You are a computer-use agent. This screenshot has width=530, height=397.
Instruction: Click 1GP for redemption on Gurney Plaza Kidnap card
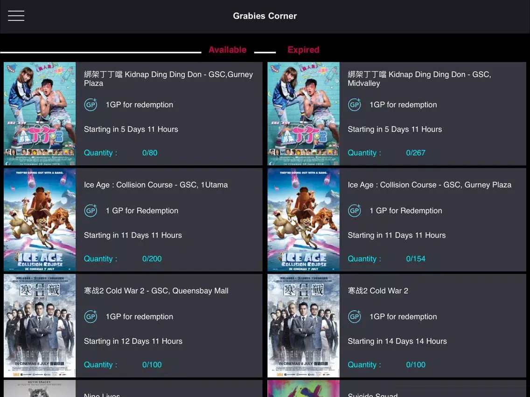point(139,105)
